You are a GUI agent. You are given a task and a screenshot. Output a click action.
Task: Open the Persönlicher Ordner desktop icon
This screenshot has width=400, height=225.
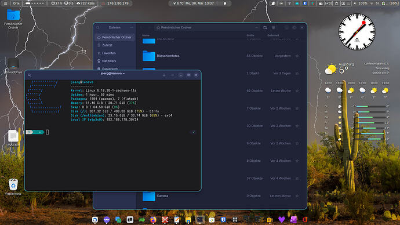(13, 19)
